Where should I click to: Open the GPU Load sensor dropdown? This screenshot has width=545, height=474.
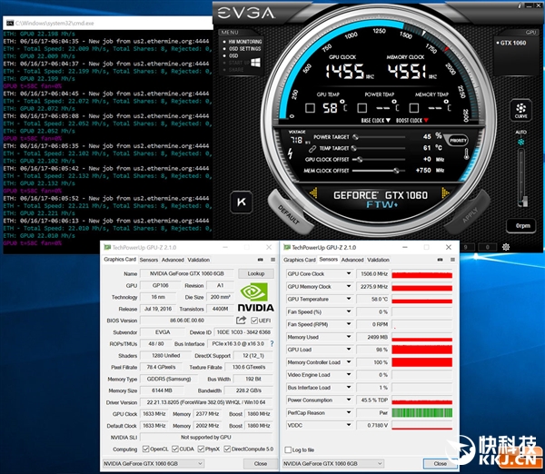pyautogui.click(x=348, y=350)
